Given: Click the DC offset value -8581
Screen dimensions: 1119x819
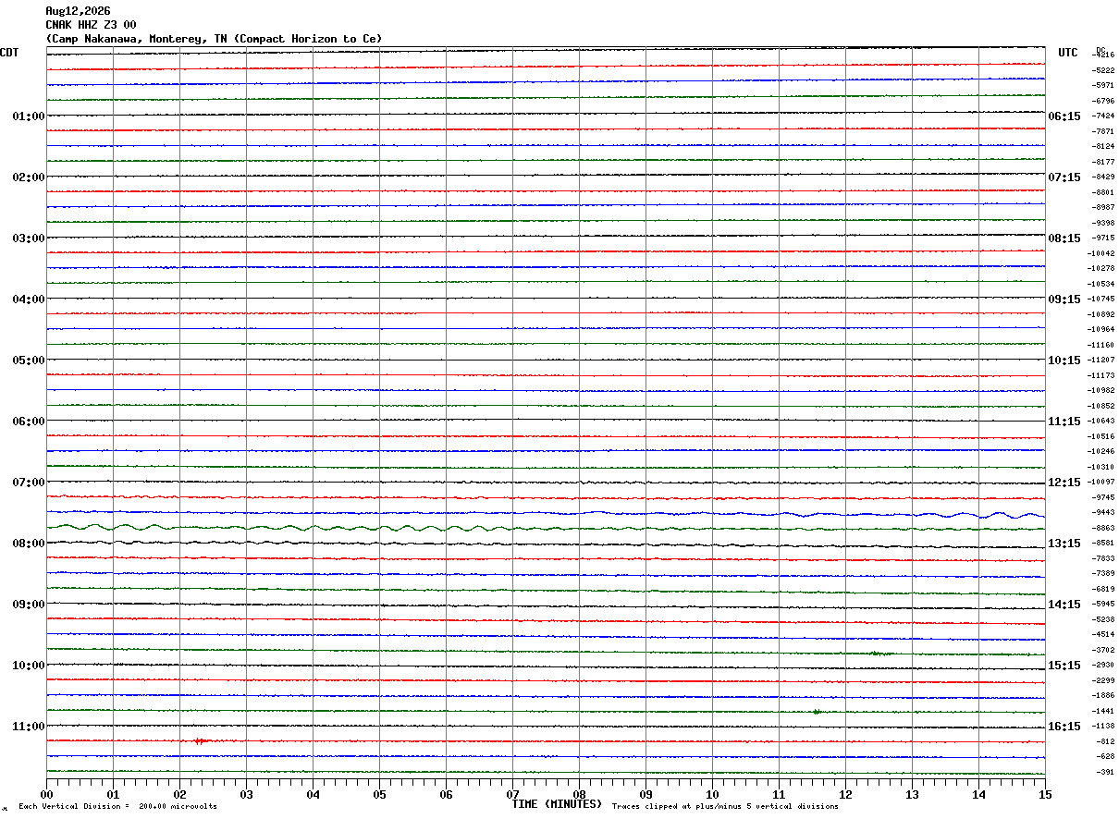Looking at the screenshot, I should click(1102, 544).
